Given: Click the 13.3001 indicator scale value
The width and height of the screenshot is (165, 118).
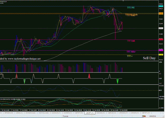Looking at the screenshot, I should point(161,108).
